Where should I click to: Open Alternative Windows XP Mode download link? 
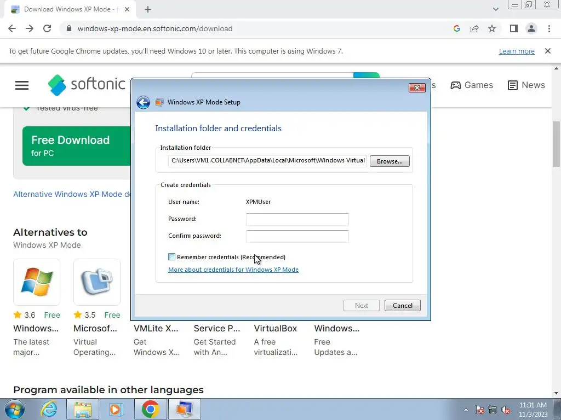point(72,194)
